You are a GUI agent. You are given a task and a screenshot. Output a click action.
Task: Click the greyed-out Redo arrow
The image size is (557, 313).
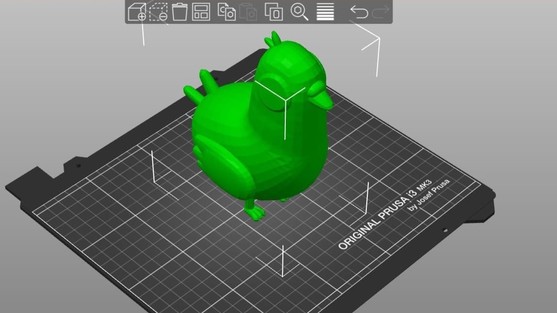380,12
